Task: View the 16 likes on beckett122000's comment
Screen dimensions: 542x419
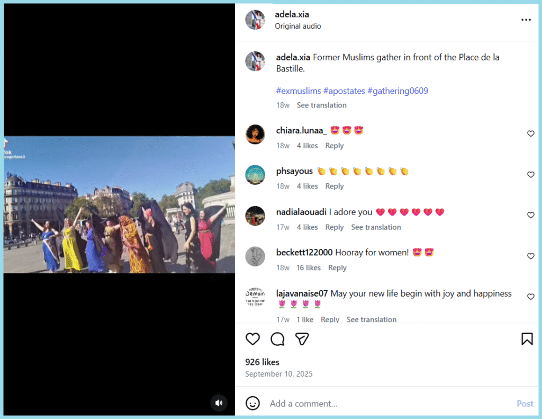Action: [308, 268]
